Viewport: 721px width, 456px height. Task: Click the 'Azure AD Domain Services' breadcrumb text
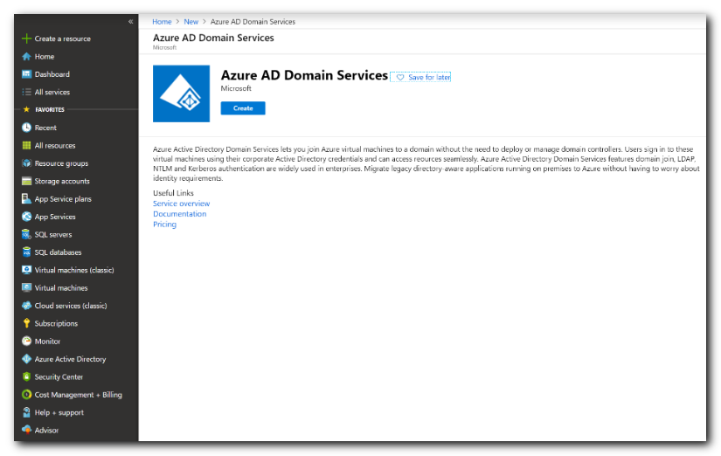(x=253, y=22)
